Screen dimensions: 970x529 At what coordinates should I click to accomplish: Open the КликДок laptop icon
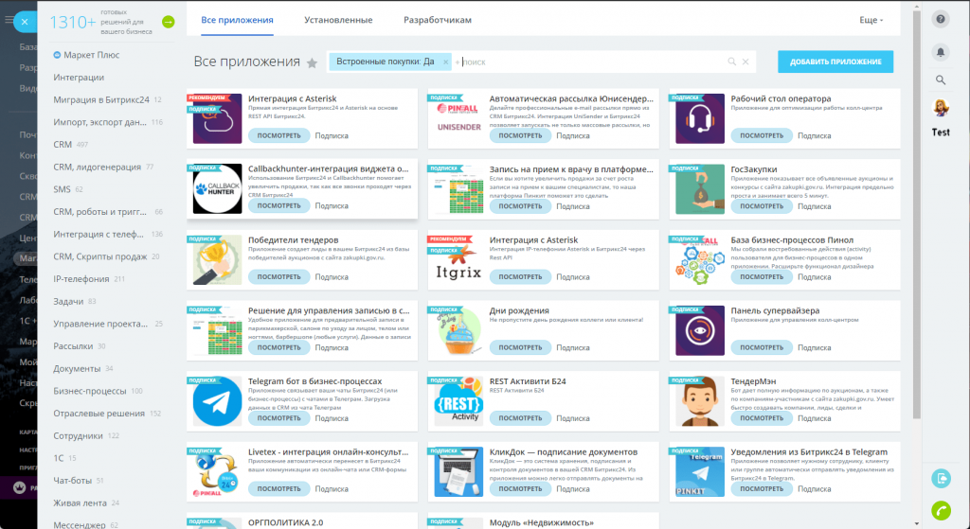pyautogui.click(x=458, y=471)
